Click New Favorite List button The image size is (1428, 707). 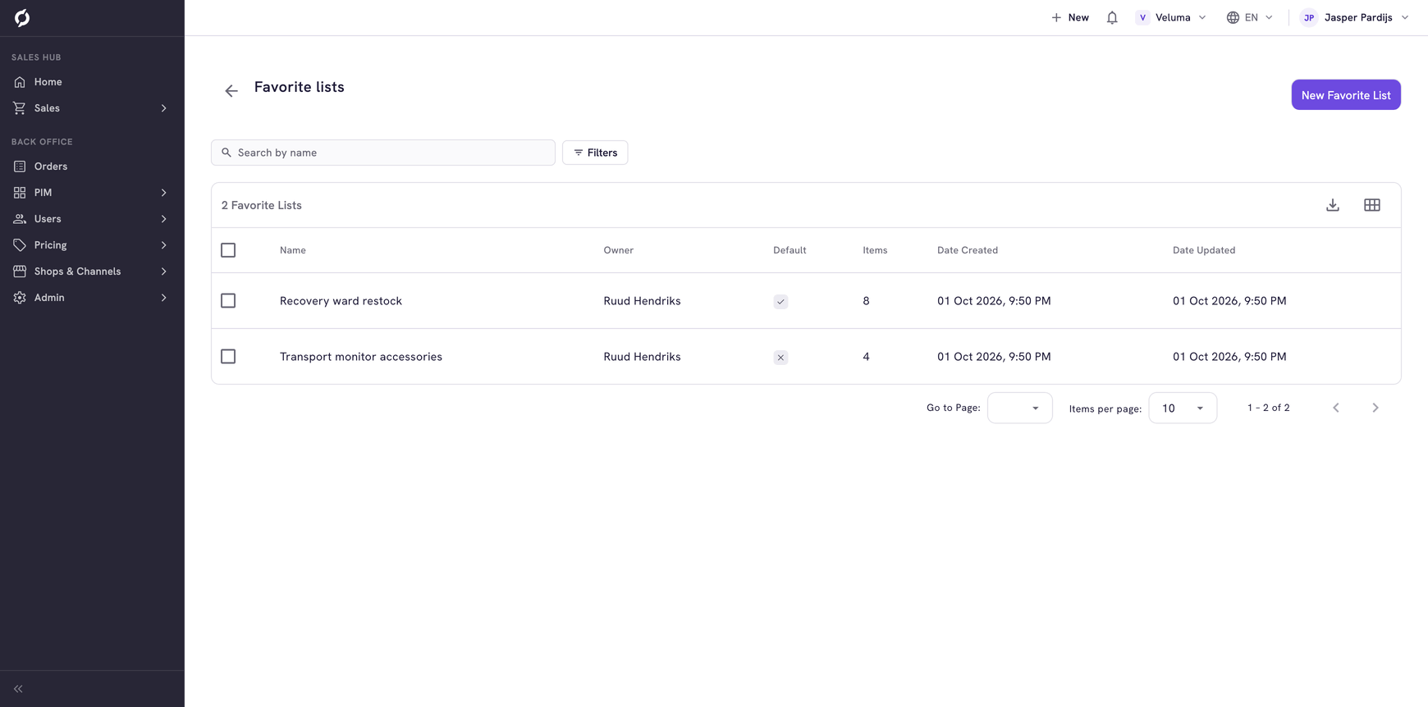pyautogui.click(x=1346, y=95)
